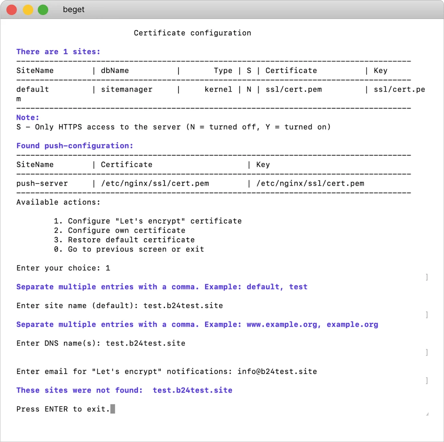
Task: Click the "push-server" site name
Action: pos(42,183)
